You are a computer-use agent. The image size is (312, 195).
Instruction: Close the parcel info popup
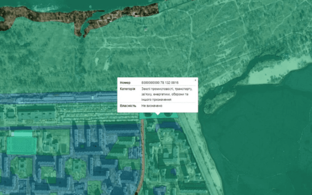click(195, 80)
